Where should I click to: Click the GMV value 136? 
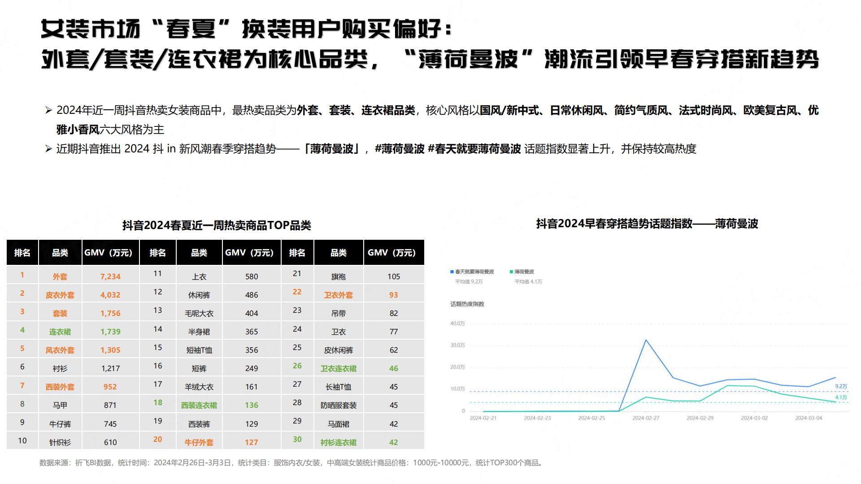point(252,405)
